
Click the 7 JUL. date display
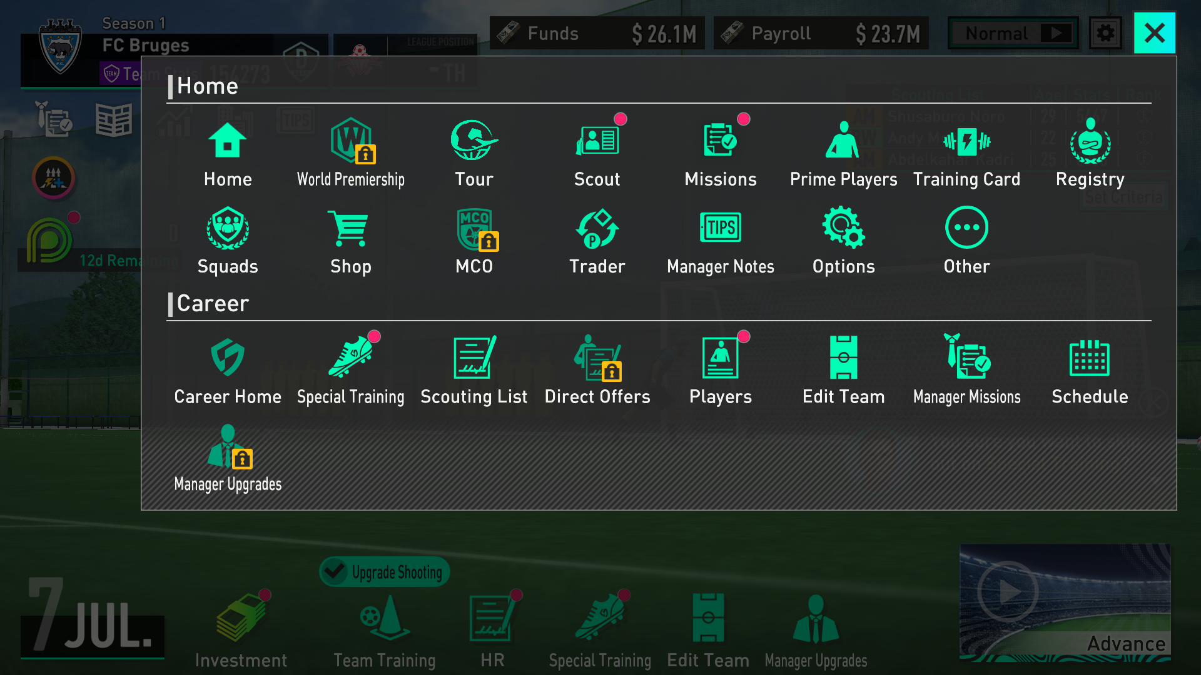click(93, 617)
